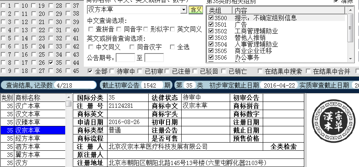The width and height of the screenshot is (359, 167).
Task: Filter by 待审中 status
Action: click(112, 71)
